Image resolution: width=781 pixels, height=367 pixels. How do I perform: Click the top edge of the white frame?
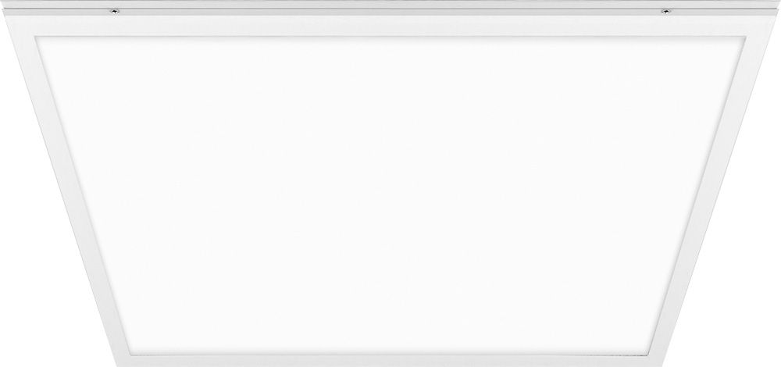coord(390,26)
